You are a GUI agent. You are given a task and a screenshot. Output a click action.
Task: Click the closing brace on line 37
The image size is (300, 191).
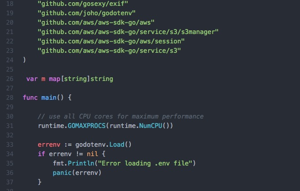coord(39,182)
